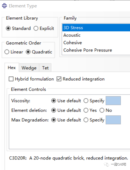Open the Tet tab

pyautogui.click(x=45, y=68)
